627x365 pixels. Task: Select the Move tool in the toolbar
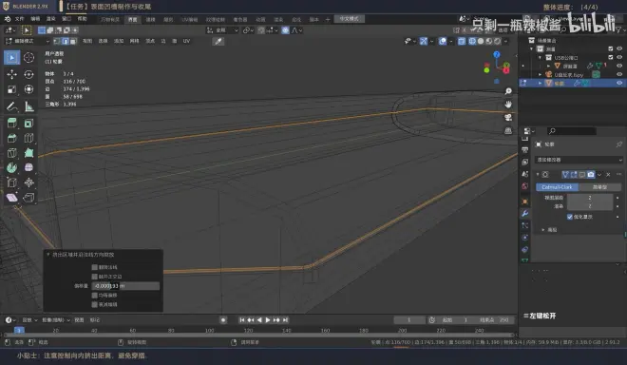tap(11, 74)
